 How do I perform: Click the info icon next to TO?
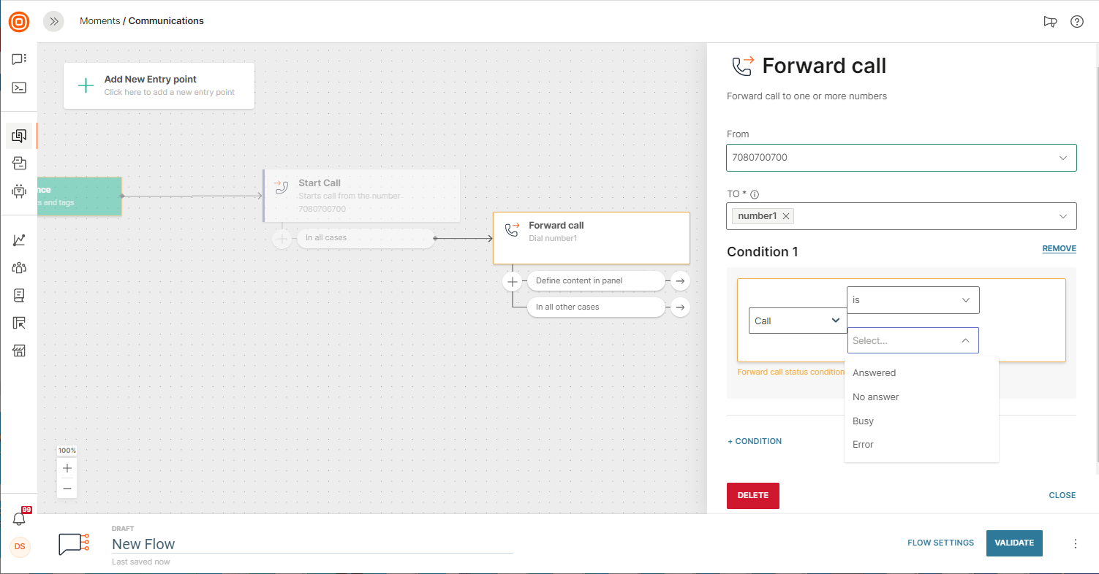click(x=755, y=195)
